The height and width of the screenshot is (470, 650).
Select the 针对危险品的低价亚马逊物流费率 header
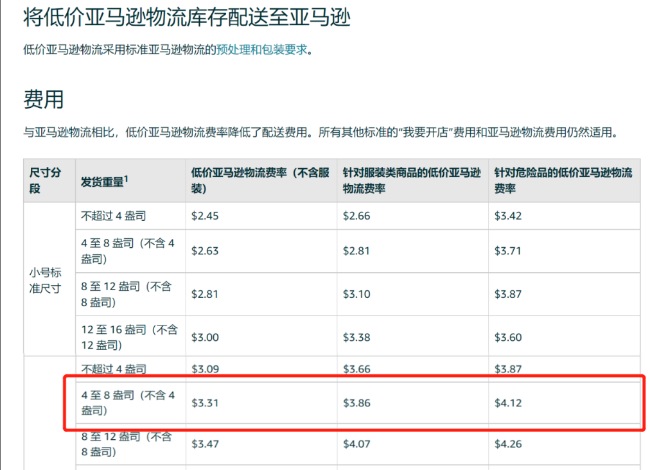pyautogui.click(x=564, y=180)
